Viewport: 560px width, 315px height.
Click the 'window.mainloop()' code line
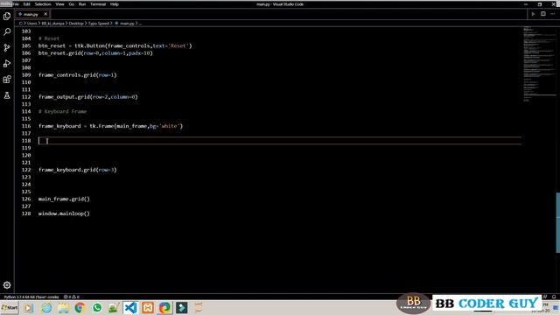64,213
